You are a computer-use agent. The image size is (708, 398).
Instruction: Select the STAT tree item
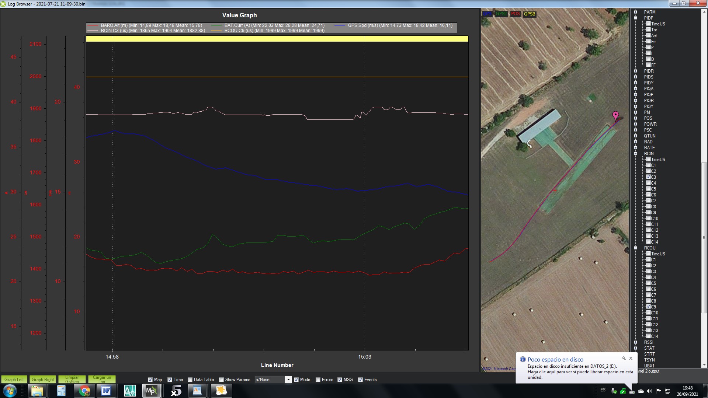pyautogui.click(x=649, y=348)
